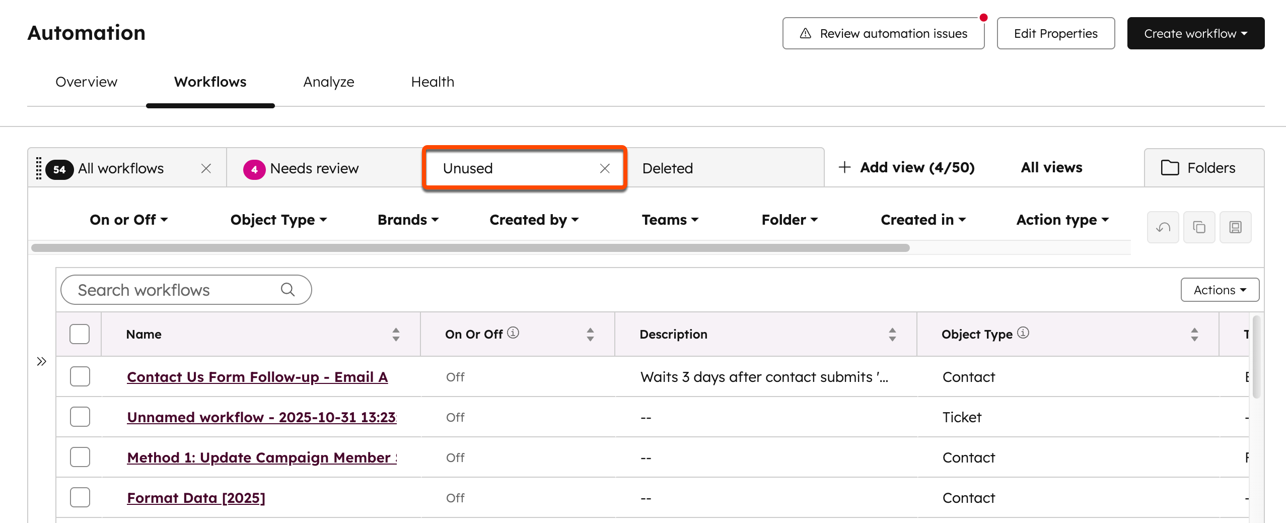Click the warning icon in Review automation issues
The width and height of the screenshot is (1286, 523).
pos(806,33)
